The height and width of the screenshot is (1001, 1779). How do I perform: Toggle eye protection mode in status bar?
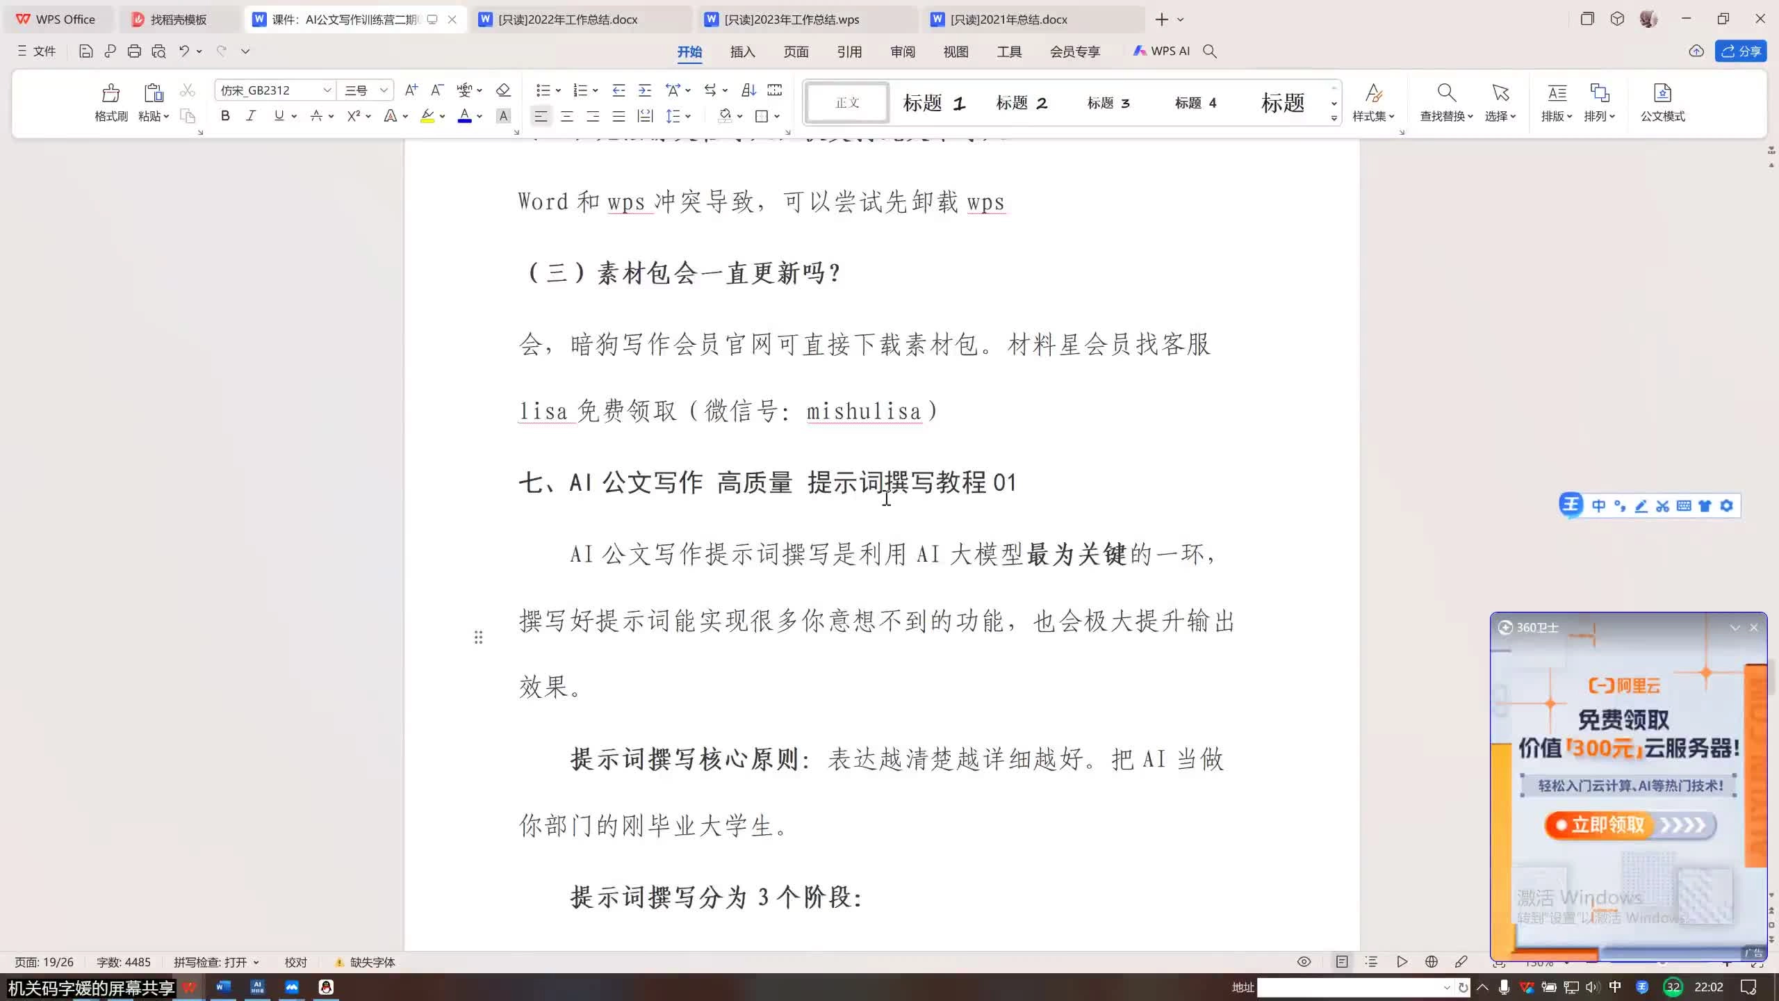point(1304,962)
